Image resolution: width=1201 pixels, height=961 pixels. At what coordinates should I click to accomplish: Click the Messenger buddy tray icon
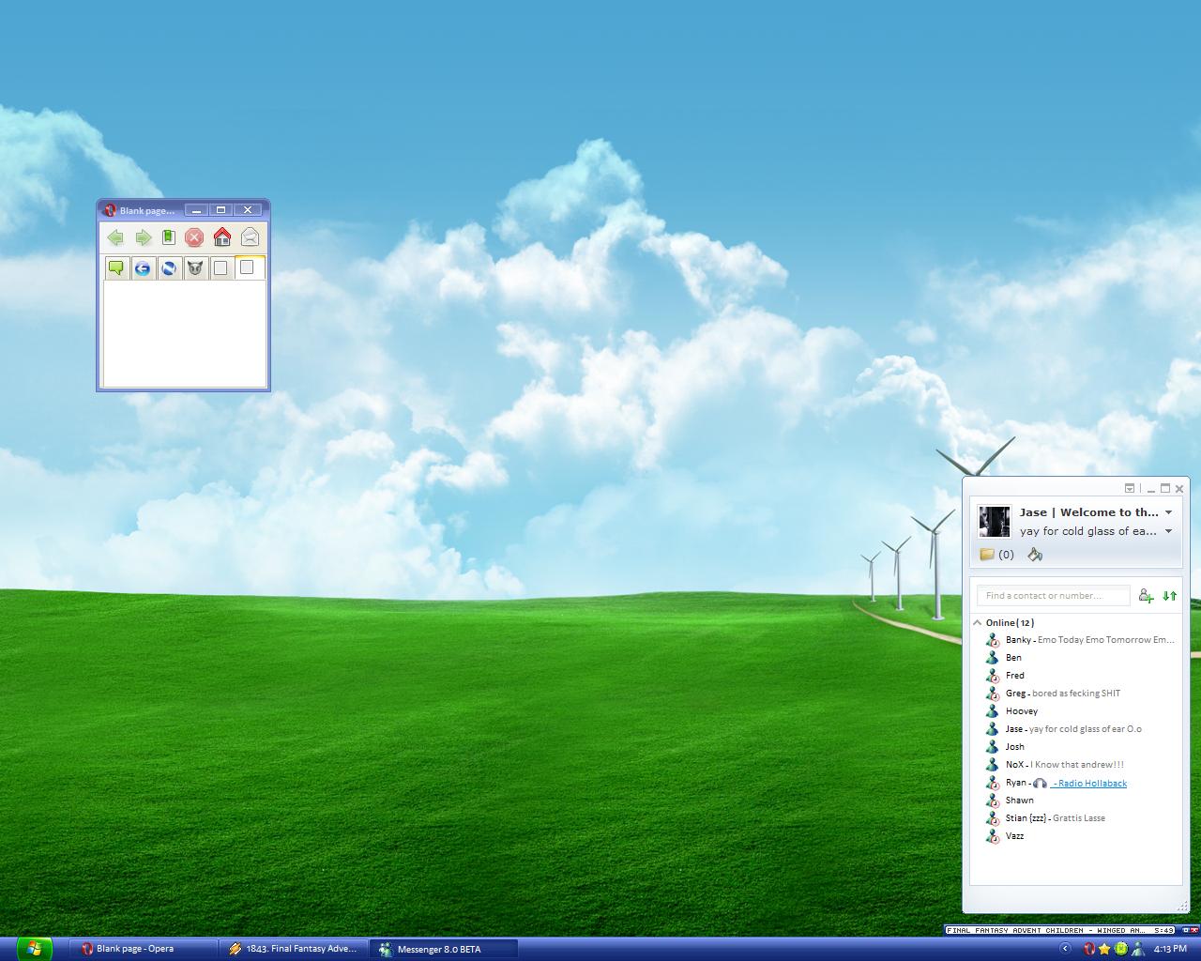[1137, 949]
